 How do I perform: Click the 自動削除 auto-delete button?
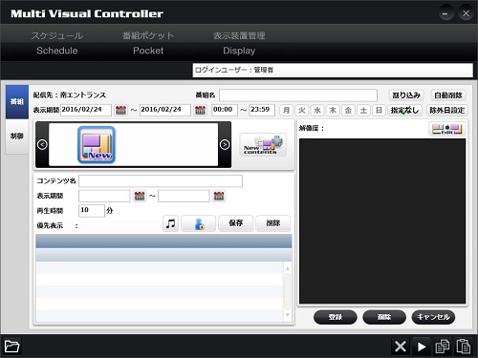point(448,95)
